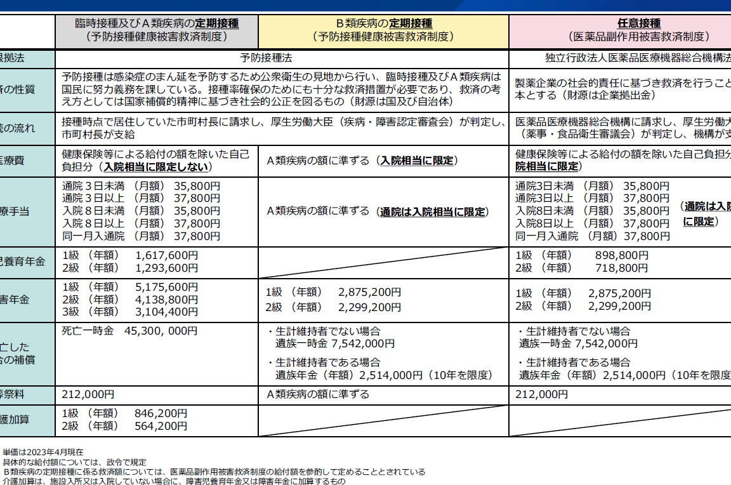
Task: Select '通院3日未満 (月額) 35,800円' in the A類疾病 column
Action: (x=141, y=186)
